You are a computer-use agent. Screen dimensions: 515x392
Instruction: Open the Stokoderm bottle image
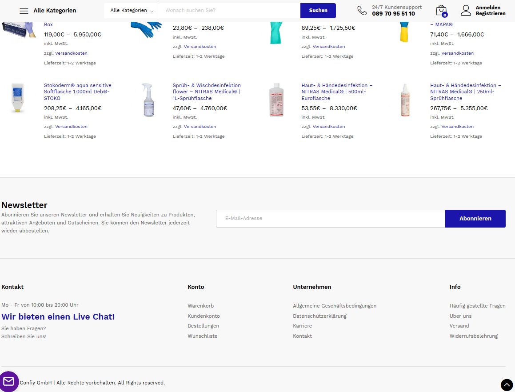tap(18, 98)
